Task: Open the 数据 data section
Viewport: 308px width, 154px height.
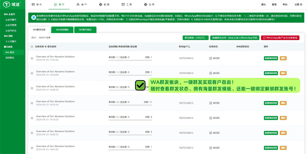Action: [104, 4]
